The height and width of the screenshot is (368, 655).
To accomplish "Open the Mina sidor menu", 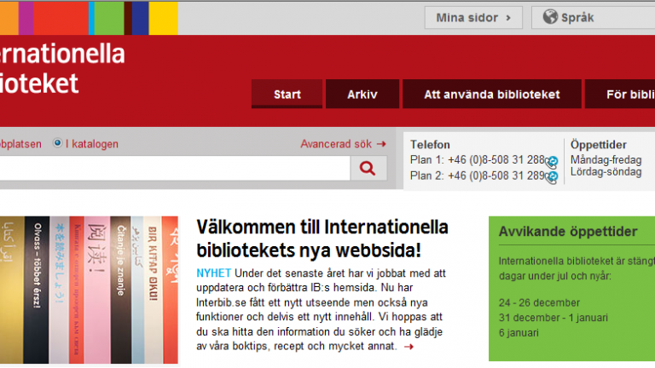I will pyautogui.click(x=473, y=18).
